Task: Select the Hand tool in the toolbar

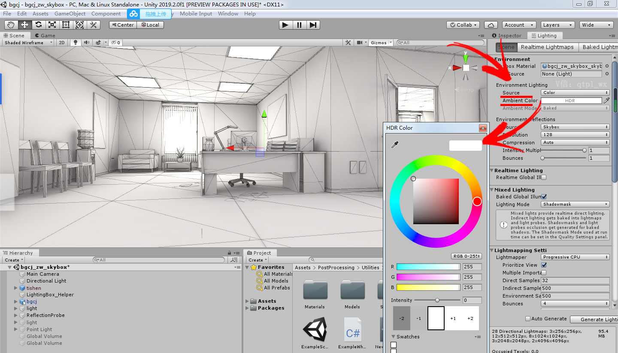Action: coord(10,24)
